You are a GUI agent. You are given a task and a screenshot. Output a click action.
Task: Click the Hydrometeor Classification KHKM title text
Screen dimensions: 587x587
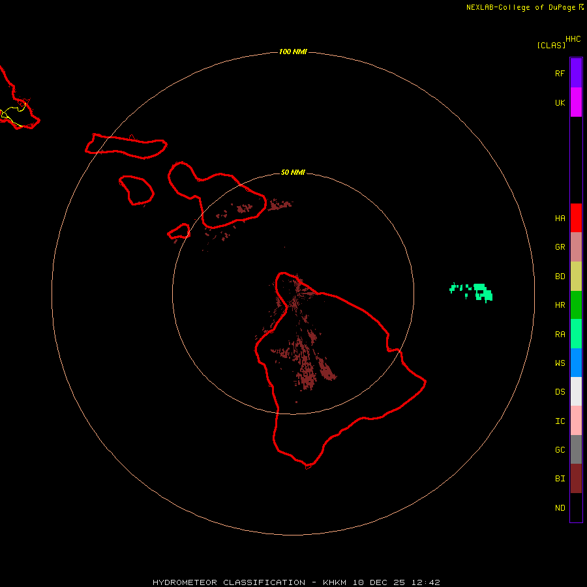pyautogui.click(x=296, y=582)
